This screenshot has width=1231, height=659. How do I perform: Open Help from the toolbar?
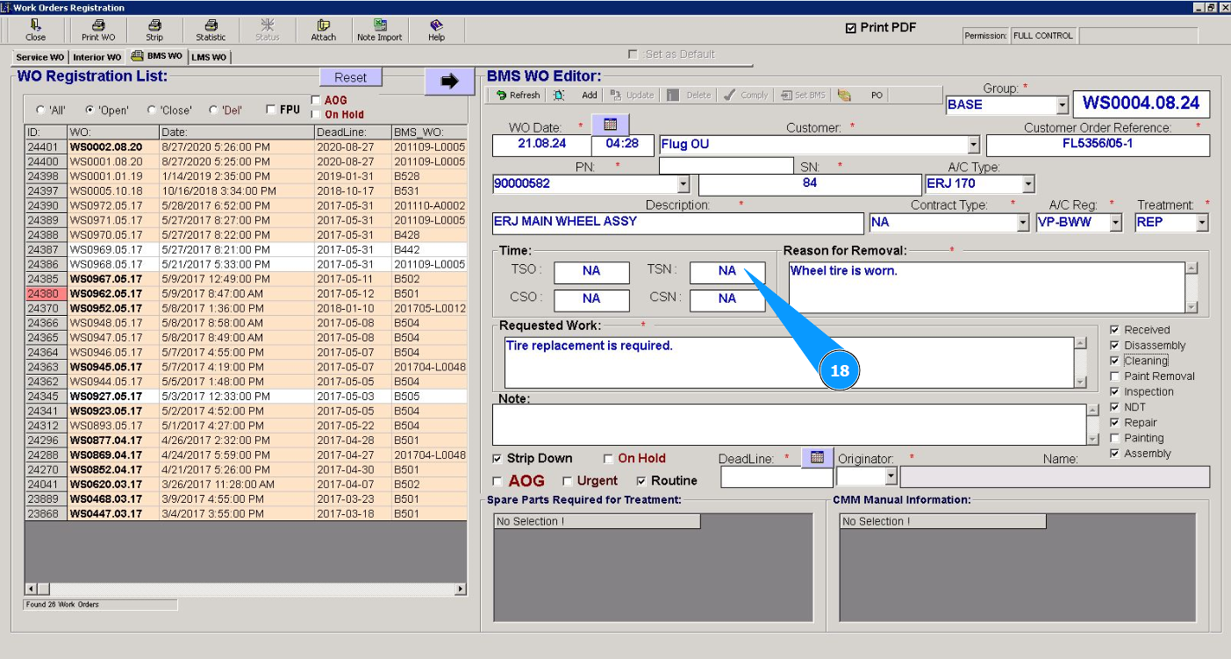click(436, 30)
